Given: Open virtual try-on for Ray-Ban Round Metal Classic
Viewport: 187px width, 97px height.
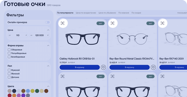Looking at the screenshot, I should [113, 23].
